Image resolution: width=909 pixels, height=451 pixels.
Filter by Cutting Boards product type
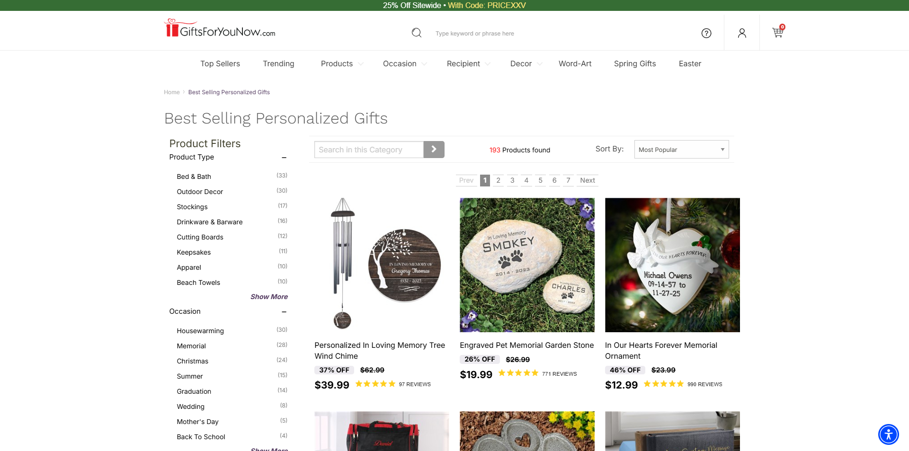[x=200, y=237]
